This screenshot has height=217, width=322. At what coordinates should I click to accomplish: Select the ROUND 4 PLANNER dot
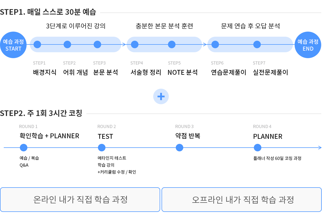[258, 148]
